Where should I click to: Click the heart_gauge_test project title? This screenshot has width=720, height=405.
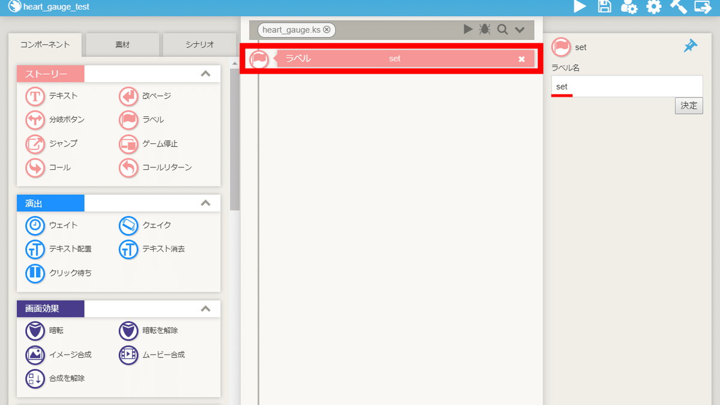pos(56,7)
